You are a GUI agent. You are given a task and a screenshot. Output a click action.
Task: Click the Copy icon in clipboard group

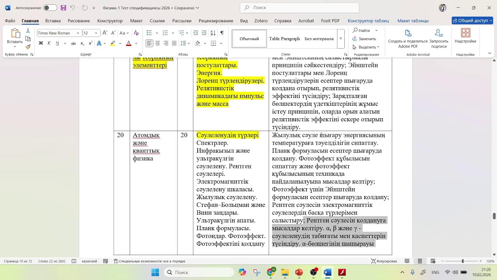[x=28, y=39]
